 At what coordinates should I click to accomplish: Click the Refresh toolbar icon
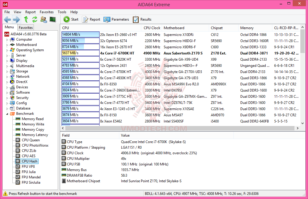(35, 19)
